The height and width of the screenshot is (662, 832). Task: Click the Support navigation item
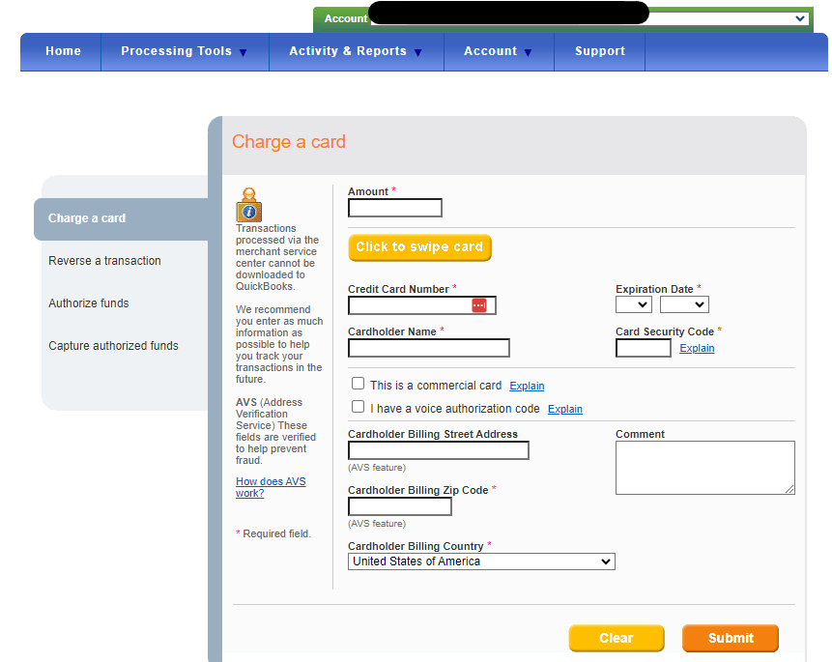599,50
